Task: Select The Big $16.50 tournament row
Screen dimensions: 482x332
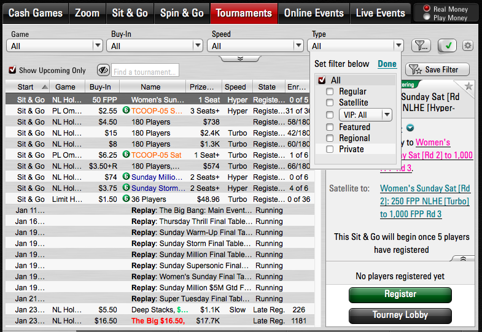Action: click(160, 320)
